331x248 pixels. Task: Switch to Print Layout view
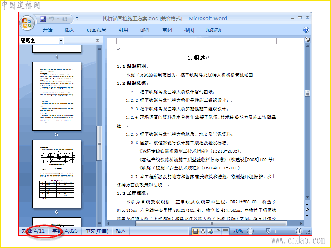195,231
